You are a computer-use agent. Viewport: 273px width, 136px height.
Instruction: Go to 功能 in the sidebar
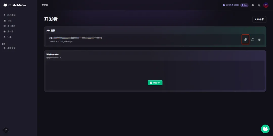tap(9, 21)
